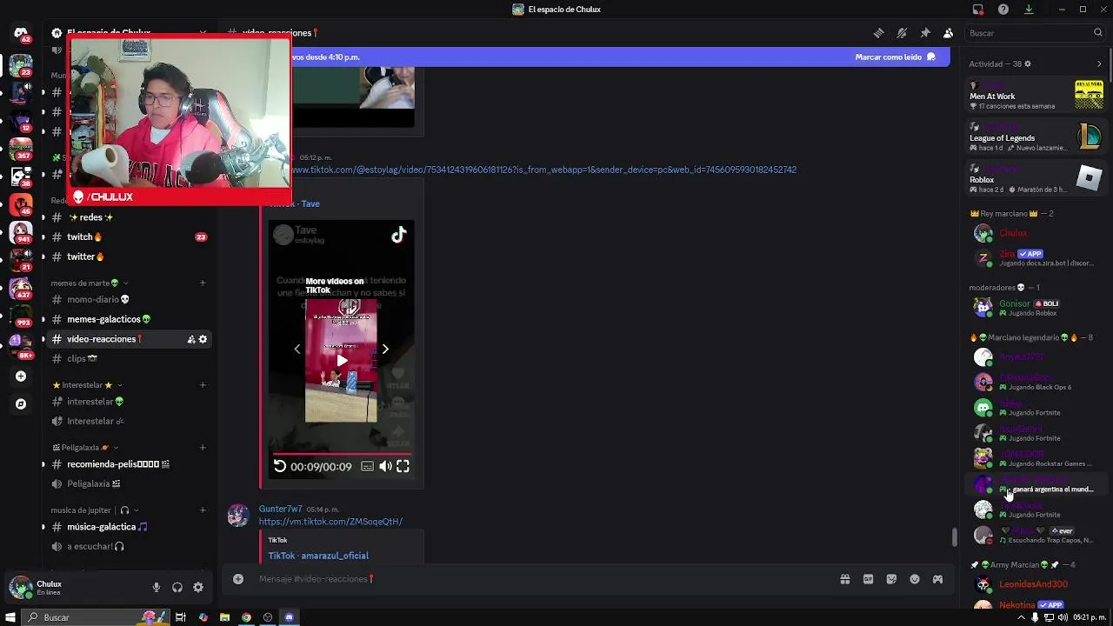Open the Men At Work activity card
This screenshot has width=1113, height=626.
pos(1036,95)
